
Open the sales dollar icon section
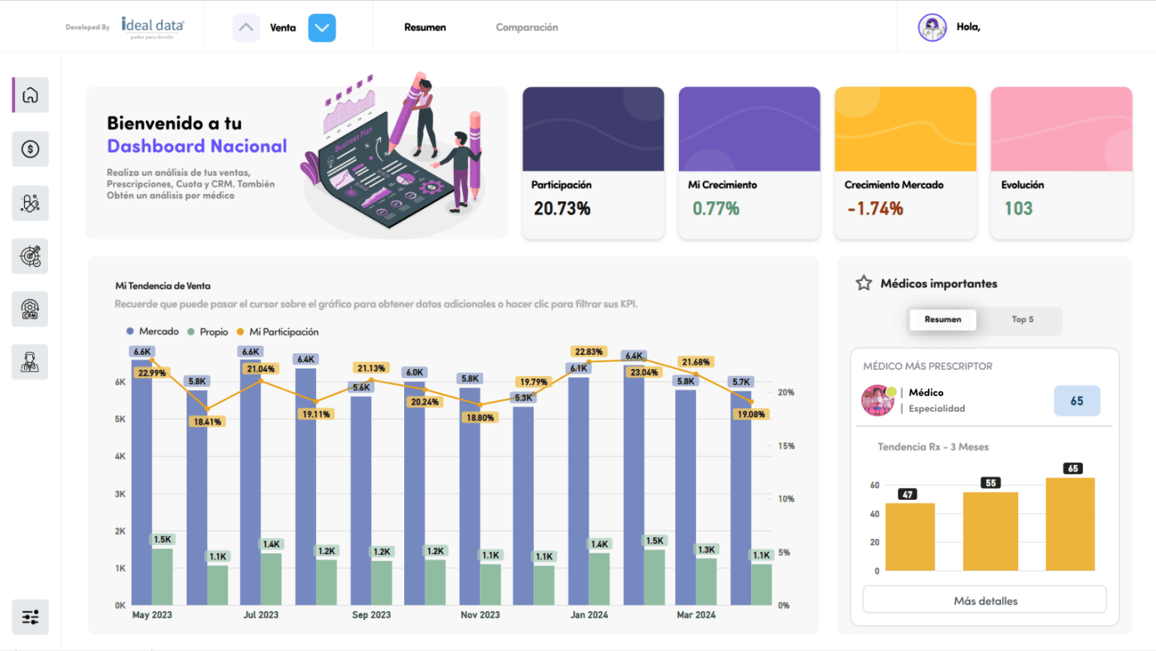[30, 149]
